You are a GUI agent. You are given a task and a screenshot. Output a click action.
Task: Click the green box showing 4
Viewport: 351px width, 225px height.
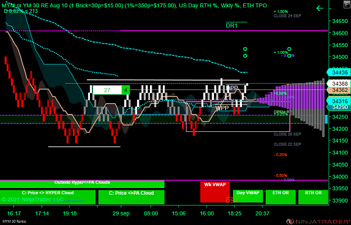[x=126, y=90]
